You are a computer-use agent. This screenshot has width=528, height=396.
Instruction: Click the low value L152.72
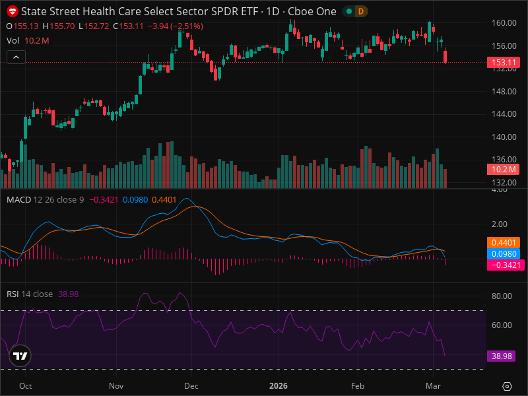94,26
